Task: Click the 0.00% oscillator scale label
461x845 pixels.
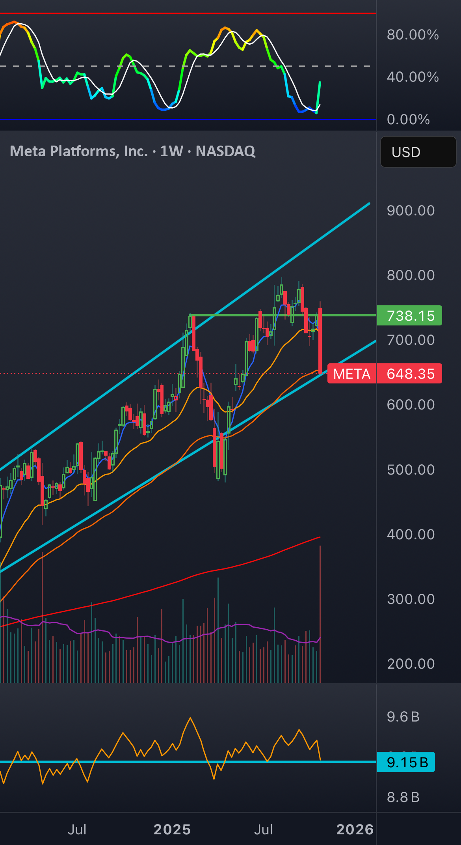Action: (x=408, y=120)
